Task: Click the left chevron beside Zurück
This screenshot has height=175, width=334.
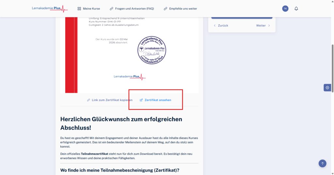Action: 215,25
